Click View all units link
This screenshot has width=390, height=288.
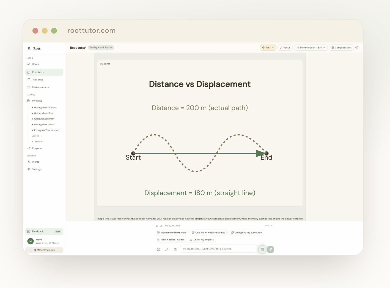[37, 136]
